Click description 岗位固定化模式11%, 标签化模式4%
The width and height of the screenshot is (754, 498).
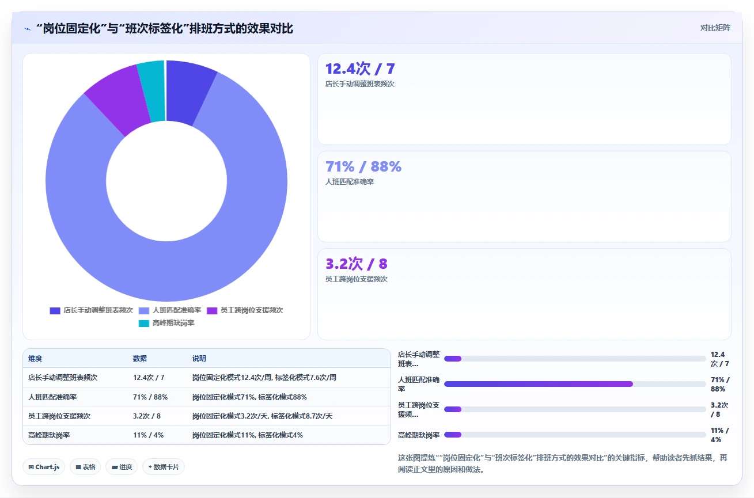[x=248, y=435]
